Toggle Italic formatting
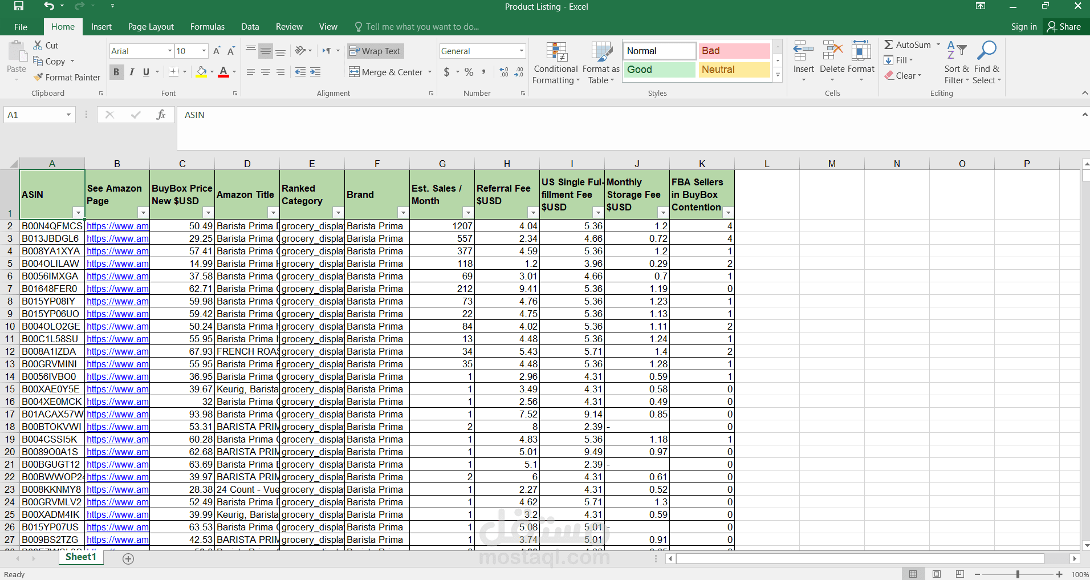The image size is (1090, 580). coord(132,72)
